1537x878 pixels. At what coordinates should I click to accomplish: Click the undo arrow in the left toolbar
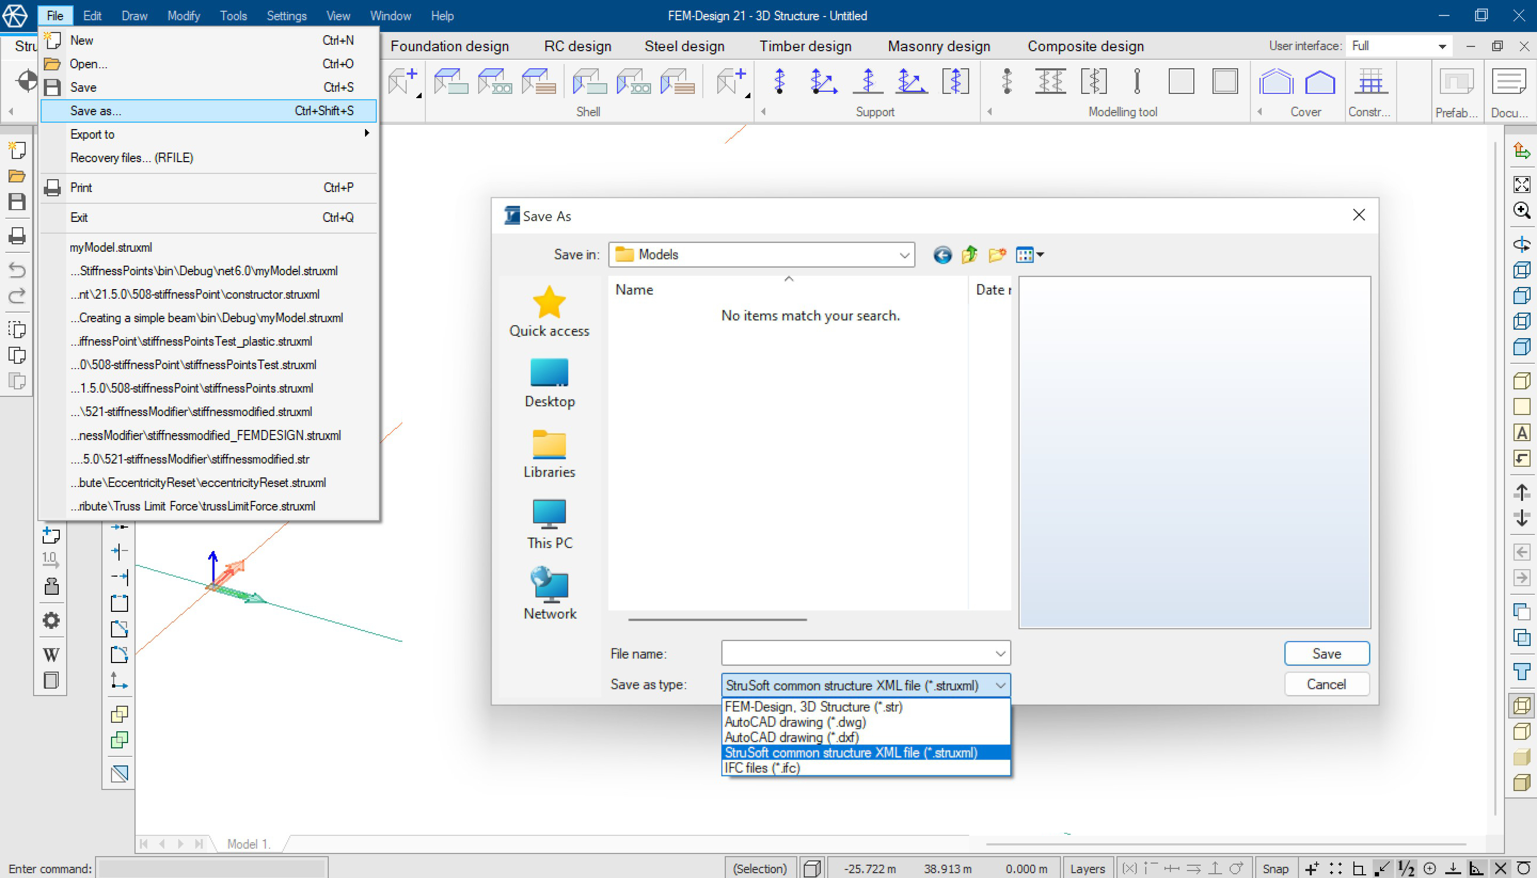(x=17, y=269)
